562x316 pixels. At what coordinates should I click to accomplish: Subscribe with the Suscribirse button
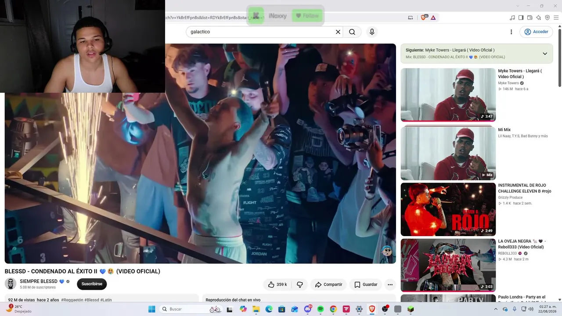point(92,284)
